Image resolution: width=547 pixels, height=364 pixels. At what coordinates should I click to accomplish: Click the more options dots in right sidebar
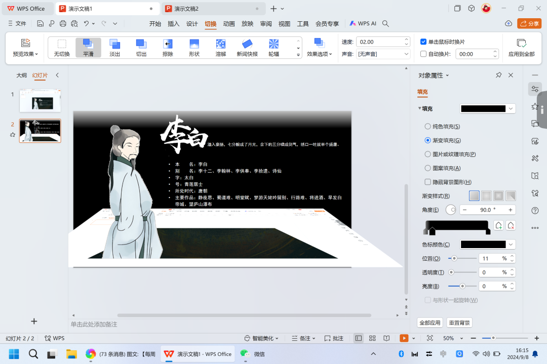535,228
